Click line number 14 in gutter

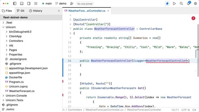coord(69,61)
